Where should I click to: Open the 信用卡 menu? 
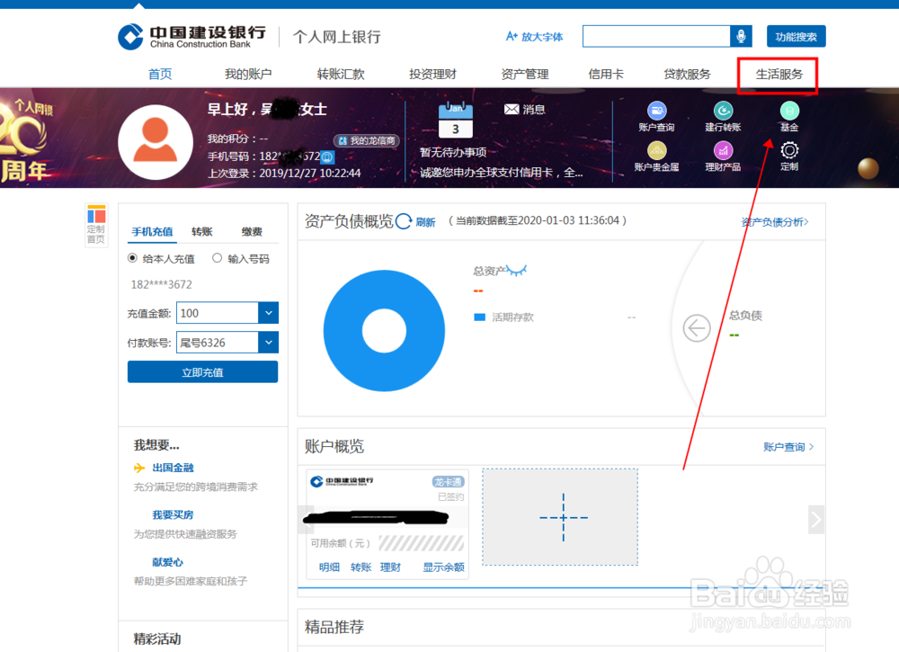[606, 74]
